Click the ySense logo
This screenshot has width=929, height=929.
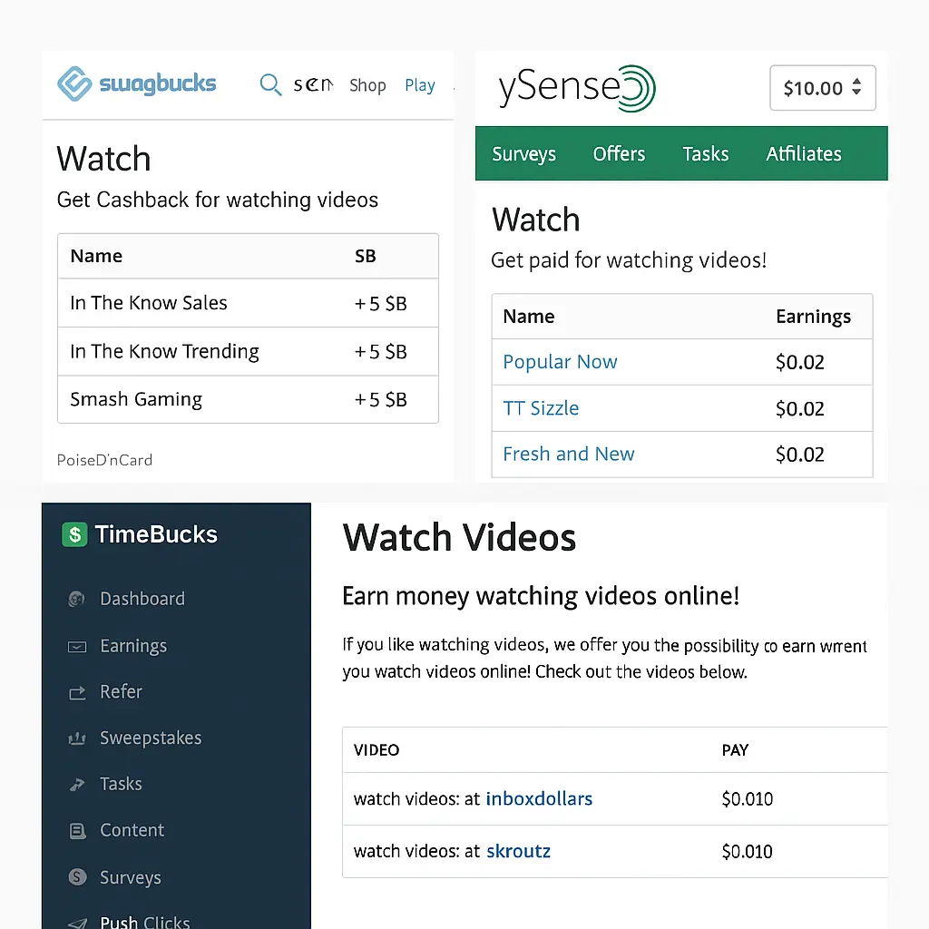pos(576,88)
